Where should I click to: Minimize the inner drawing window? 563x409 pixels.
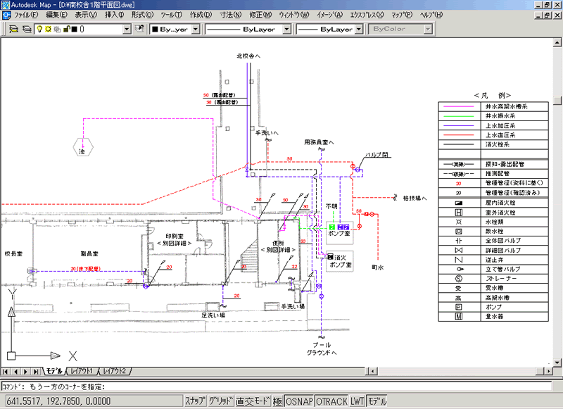538,15
